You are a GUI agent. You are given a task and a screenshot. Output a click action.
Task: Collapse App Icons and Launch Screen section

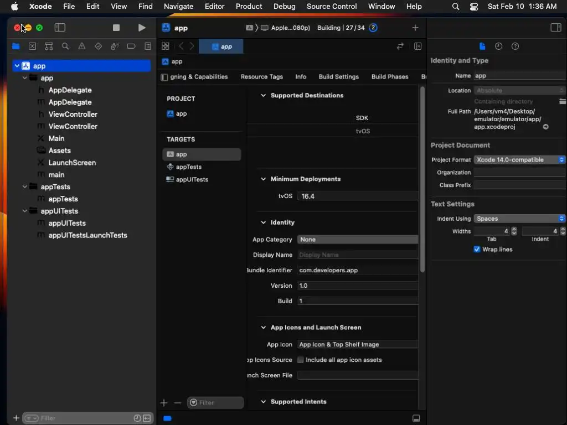pyautogui.click(x=263, y=328)
